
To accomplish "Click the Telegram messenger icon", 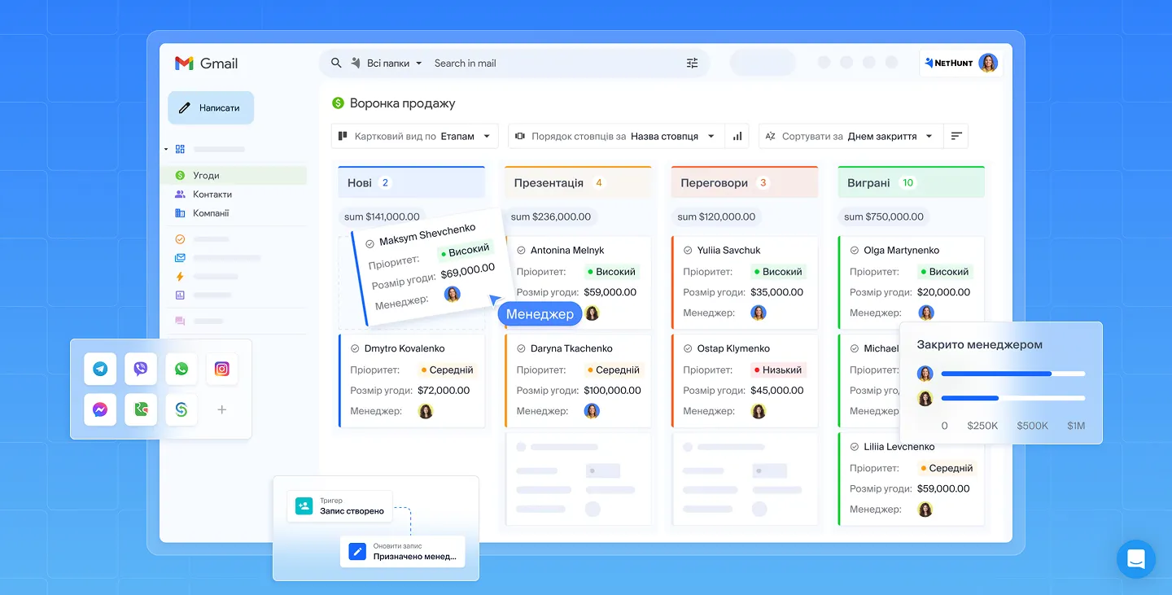I will pos(100,369).
